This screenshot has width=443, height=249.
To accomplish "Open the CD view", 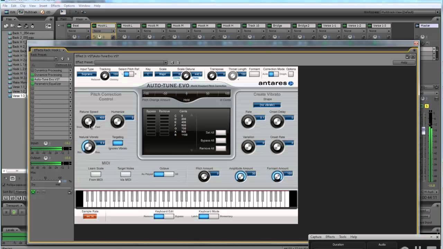I will click(45, 12).
